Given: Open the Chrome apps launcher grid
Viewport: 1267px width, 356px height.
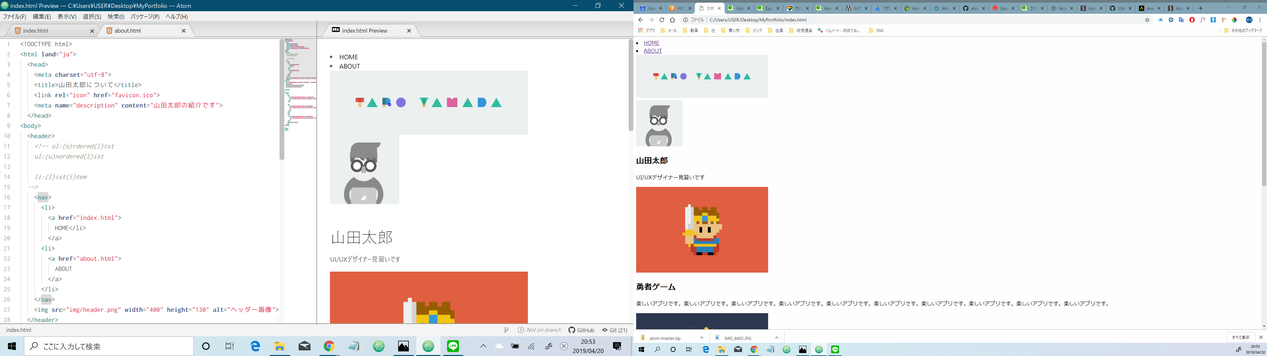Looking at the screenshot, I should (x=640, y=30).
